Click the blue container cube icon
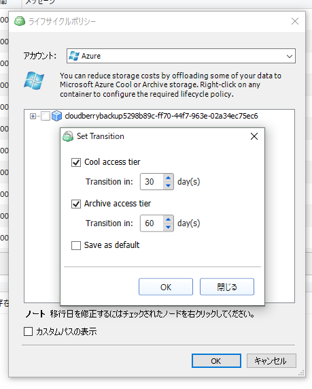Image resolution: width=312 pixels, height=389 pixels. (56, 116)
